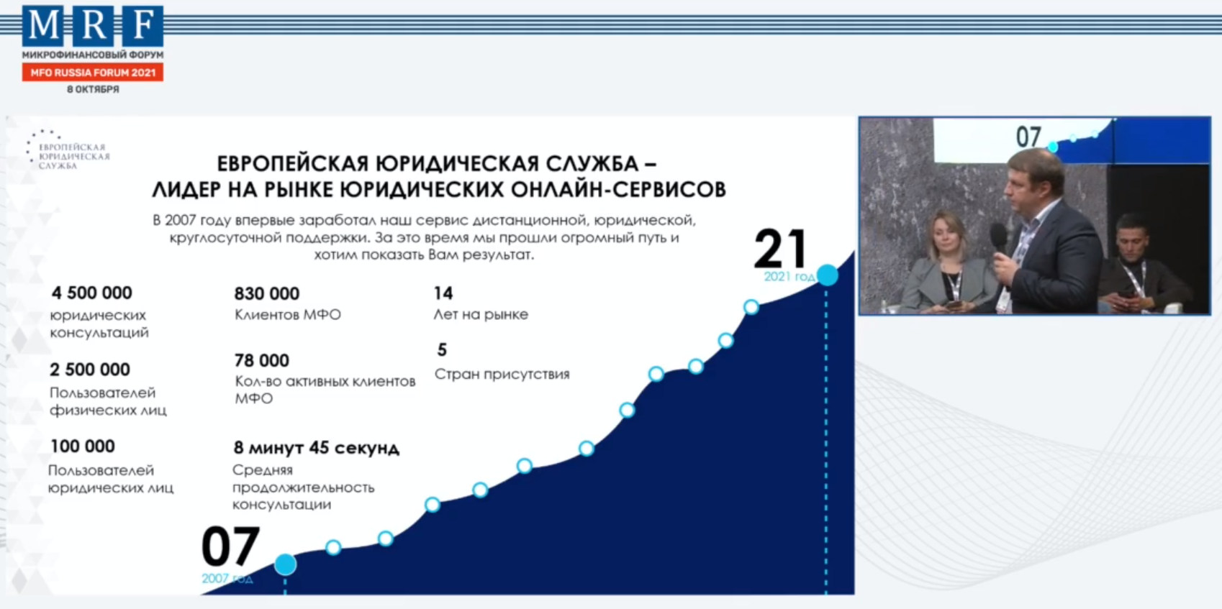Select the large 2021 chart end point
Image resolution: width=1222 pixels, height=609 pixels.
(x=828, y=275)
